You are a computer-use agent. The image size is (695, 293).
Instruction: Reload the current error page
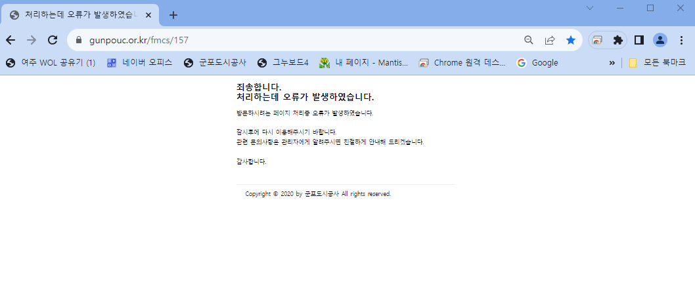53,40
